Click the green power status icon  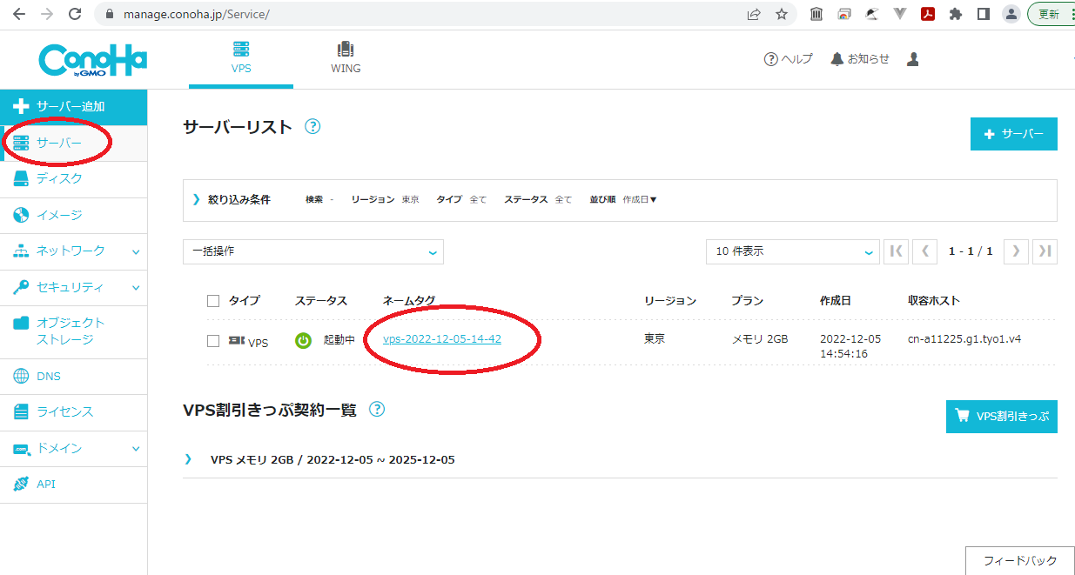[303, 341]
